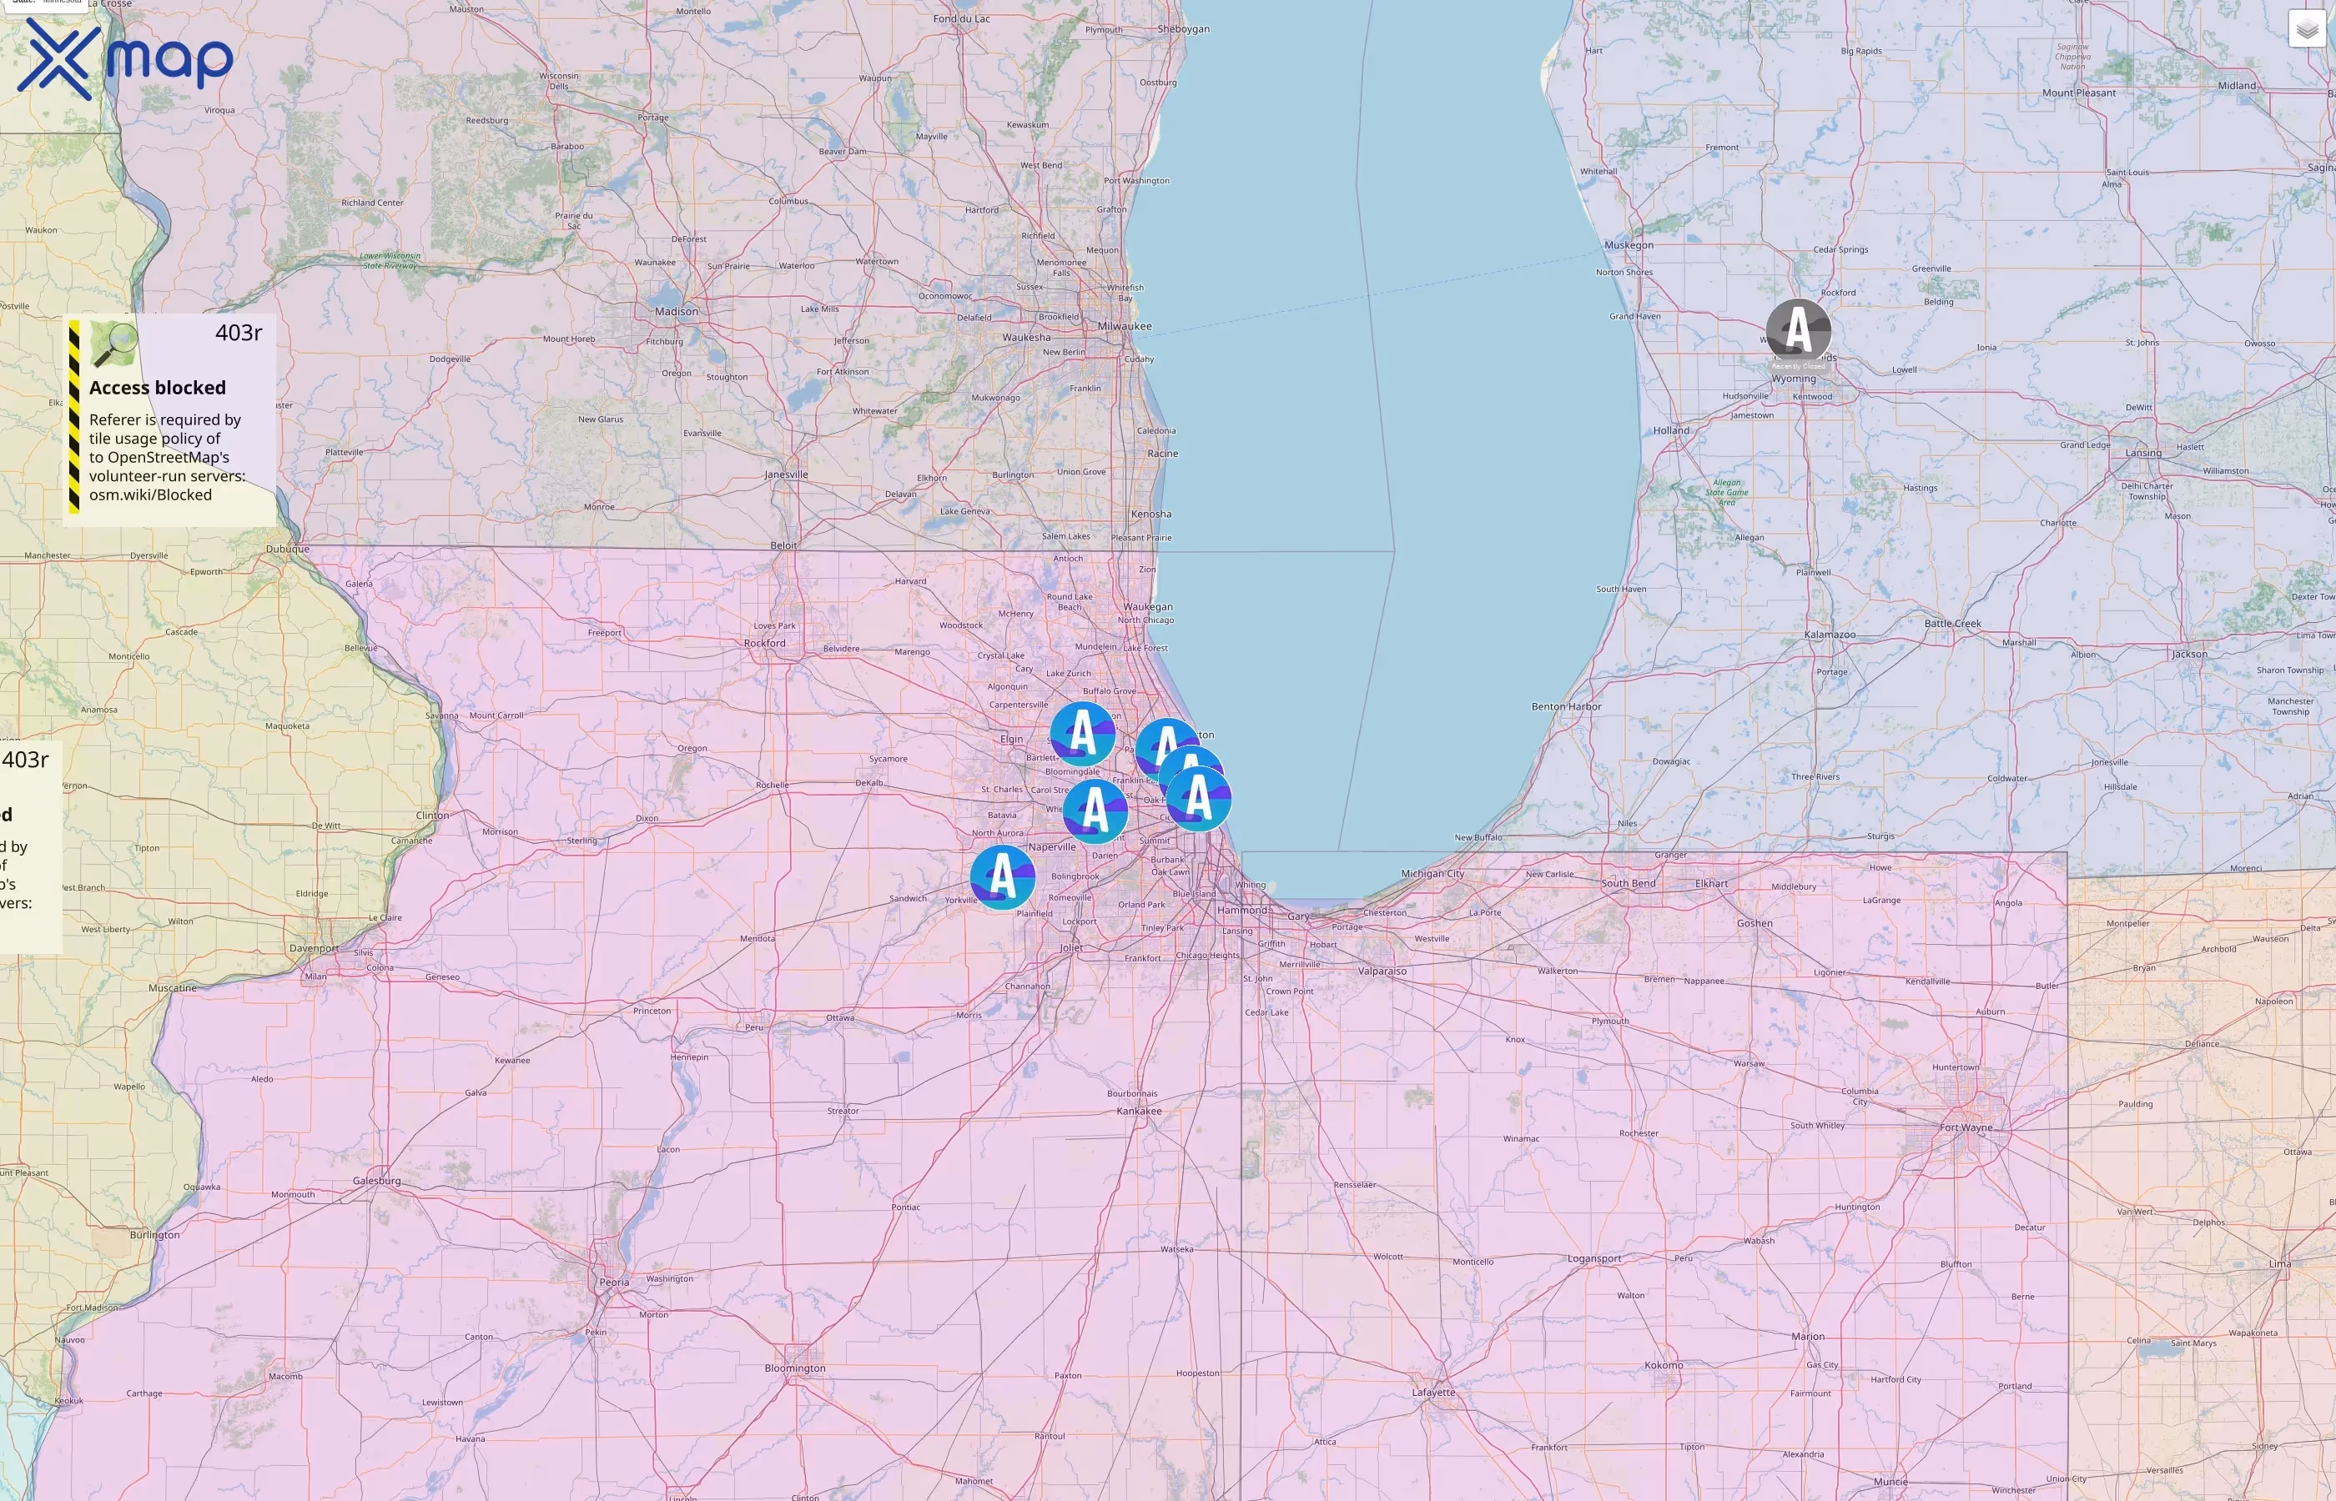Click the Joliet city label
Viewport: 2336px width, 1501px height.
click(x=1071, y=947)
